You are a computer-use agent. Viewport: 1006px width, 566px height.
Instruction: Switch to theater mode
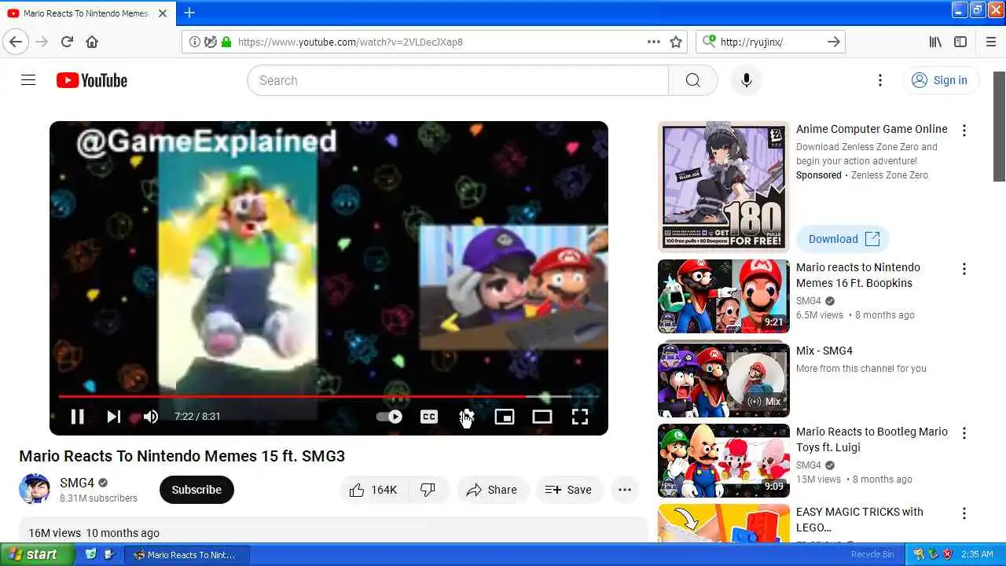pyautogui.click(x=542, y=417)
